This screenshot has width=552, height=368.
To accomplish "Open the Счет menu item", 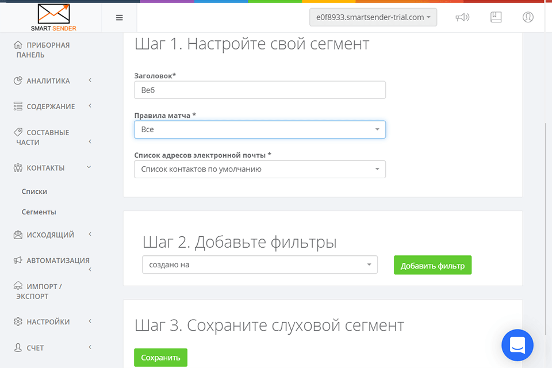I will click(35, 348).
